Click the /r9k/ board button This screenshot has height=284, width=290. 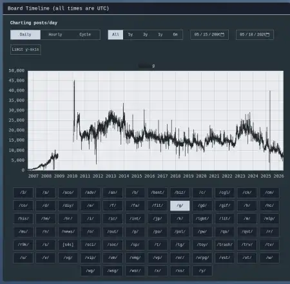click(23, 245)
